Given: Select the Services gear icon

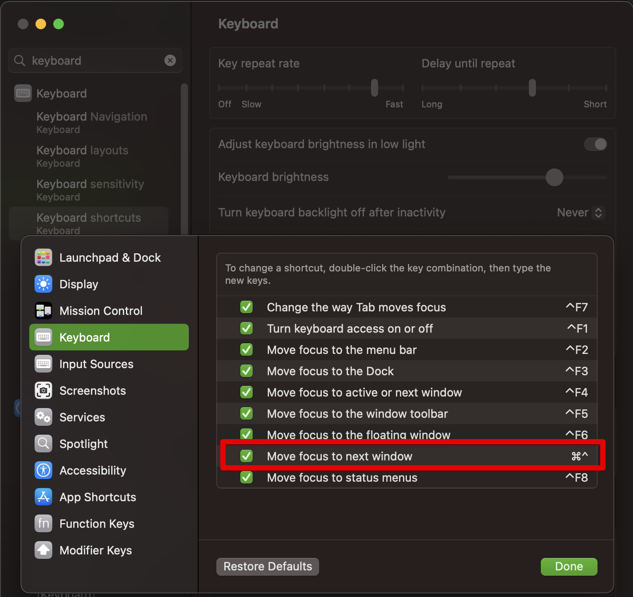Looking at the screenshot, I should point(43,417).
